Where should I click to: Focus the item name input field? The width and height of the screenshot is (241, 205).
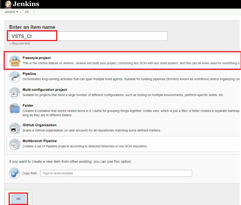click(88, 36)
